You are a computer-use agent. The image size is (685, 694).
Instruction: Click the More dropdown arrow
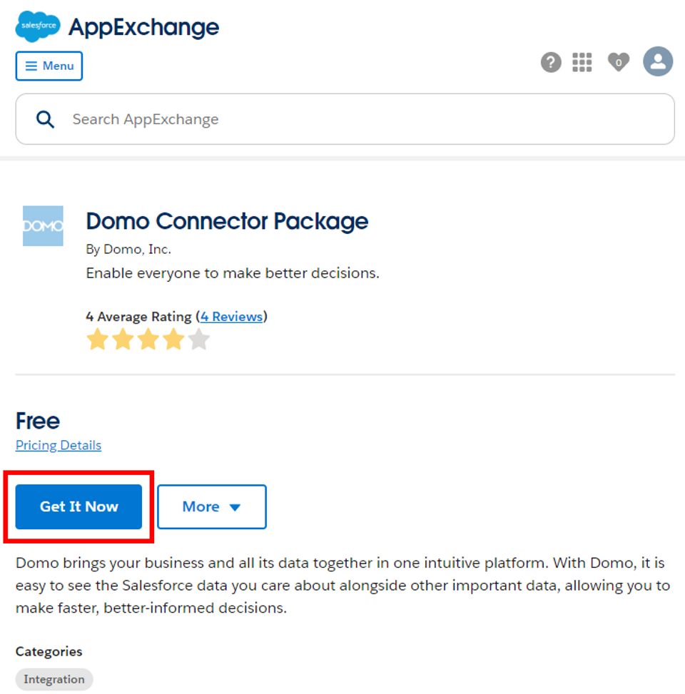(x=235, y=507)
